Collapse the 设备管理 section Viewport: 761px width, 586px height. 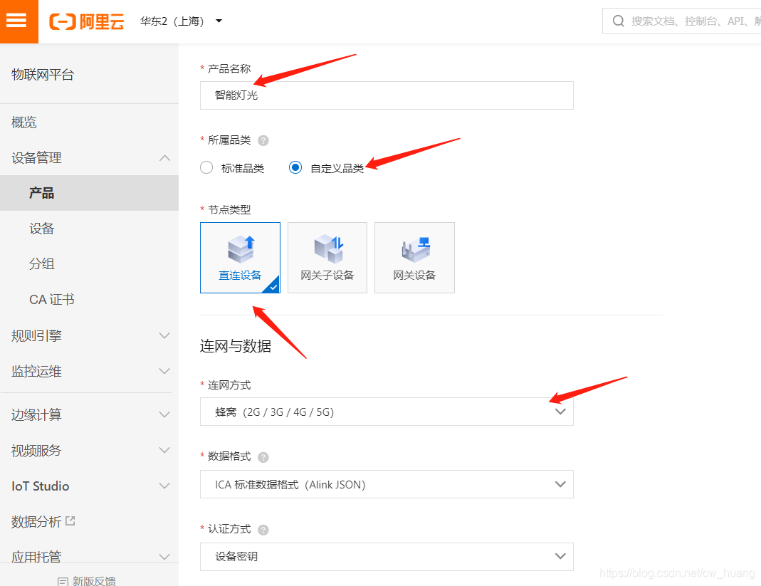[89, 158]
